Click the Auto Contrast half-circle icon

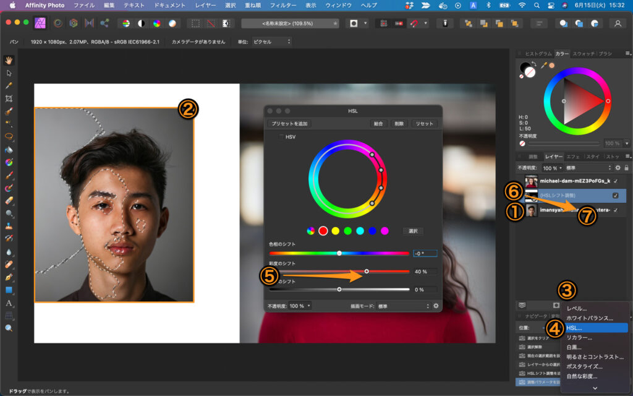tap(142, 23)
